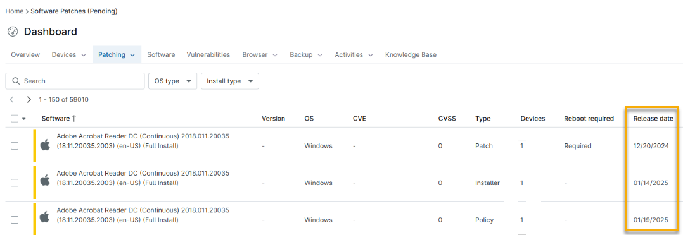Click the CVSS column header
Image resolution: width=683 pixels, height=235 pixels.
tap(447, 119)
